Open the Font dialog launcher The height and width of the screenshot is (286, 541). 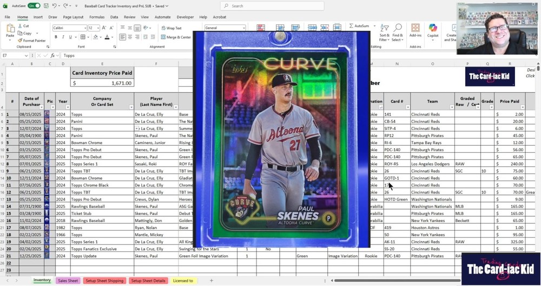coord(115,47)
